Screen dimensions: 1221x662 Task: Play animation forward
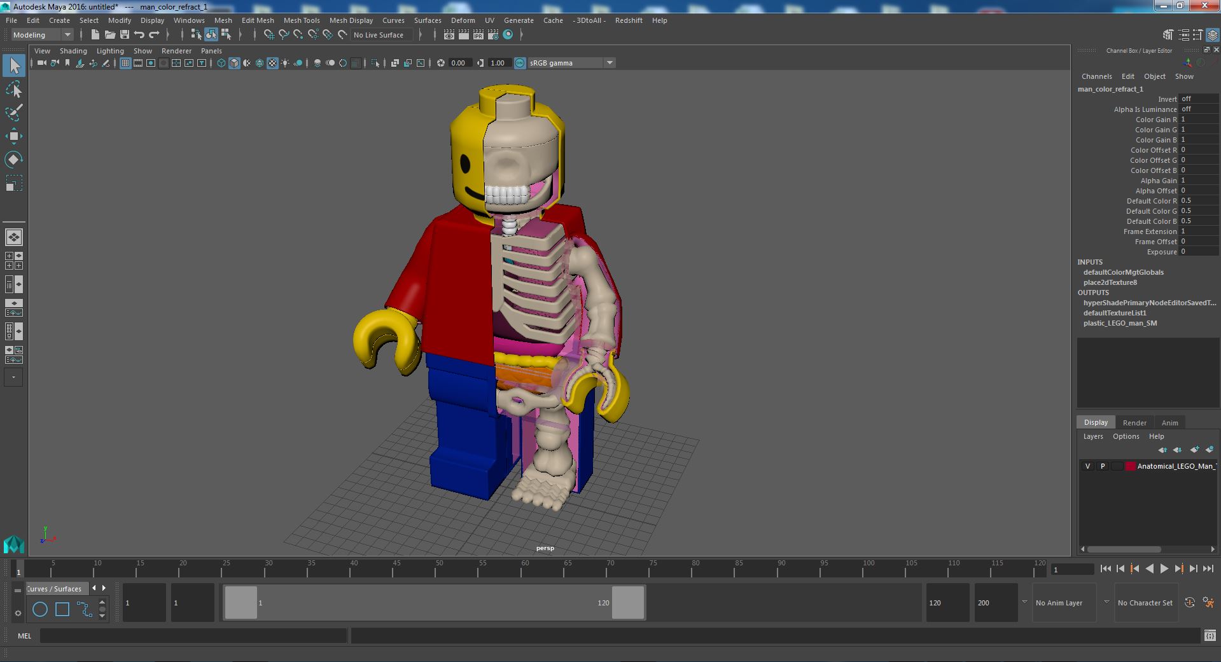(x=1164, y=569)
